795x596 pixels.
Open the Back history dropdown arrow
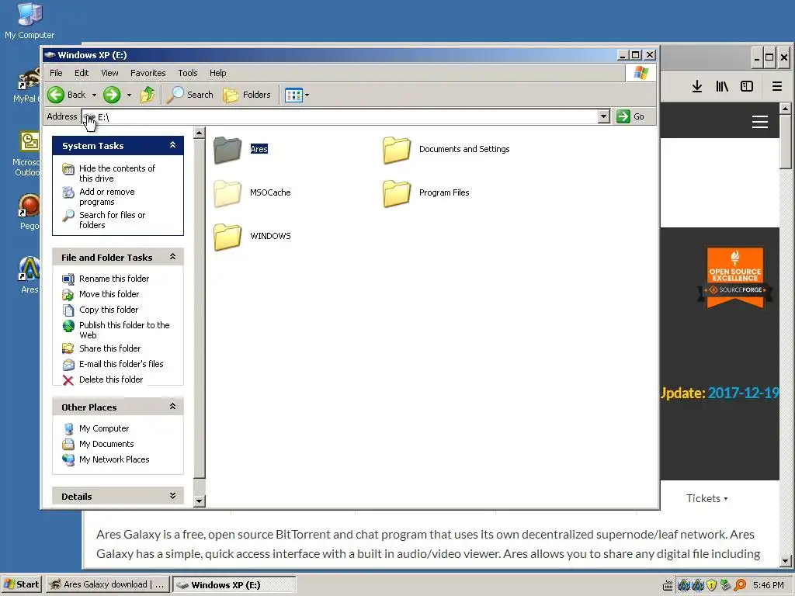94,95
